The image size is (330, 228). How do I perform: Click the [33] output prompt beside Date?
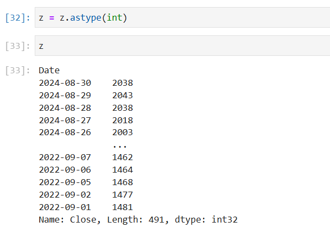click(x=18, y=70)
